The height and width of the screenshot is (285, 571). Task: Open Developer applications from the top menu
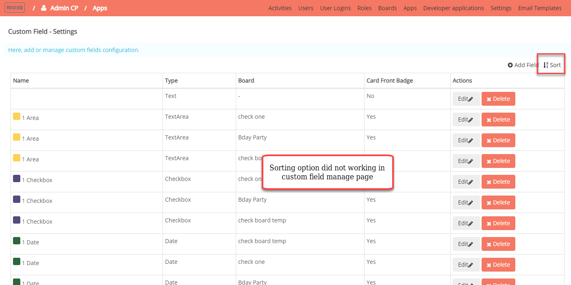point(453,8)
